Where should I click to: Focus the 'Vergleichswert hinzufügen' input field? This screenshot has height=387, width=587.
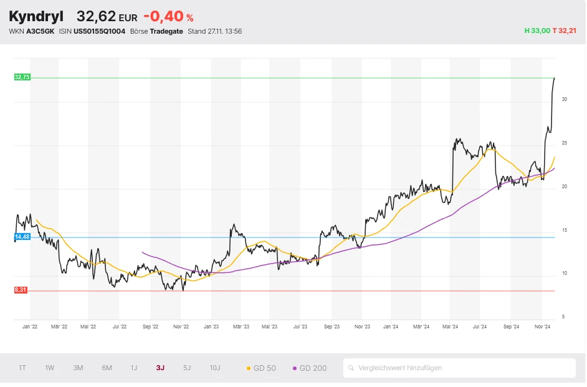coord(461,368)
